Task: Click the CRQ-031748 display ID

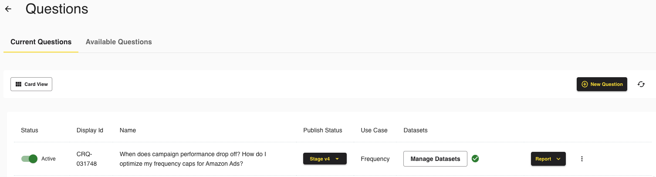Action: pos(87,159)
